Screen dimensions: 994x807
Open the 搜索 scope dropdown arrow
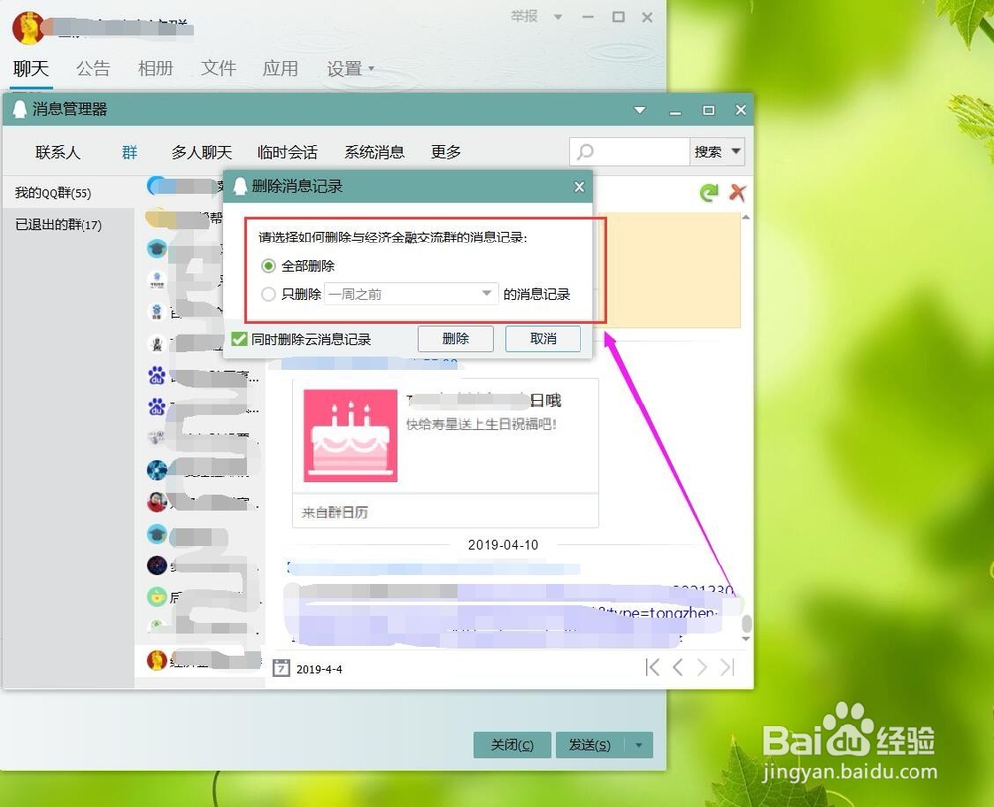735,151
